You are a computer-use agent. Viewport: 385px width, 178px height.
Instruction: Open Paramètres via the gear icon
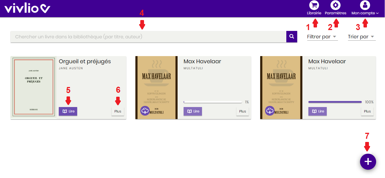click(335, 5)
